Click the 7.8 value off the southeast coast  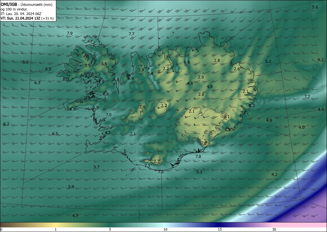click(x=198, y=156)
